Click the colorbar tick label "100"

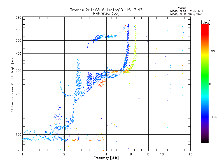[212, 52]
